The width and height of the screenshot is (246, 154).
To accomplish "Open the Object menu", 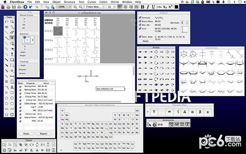I will [x=57, y=2].
